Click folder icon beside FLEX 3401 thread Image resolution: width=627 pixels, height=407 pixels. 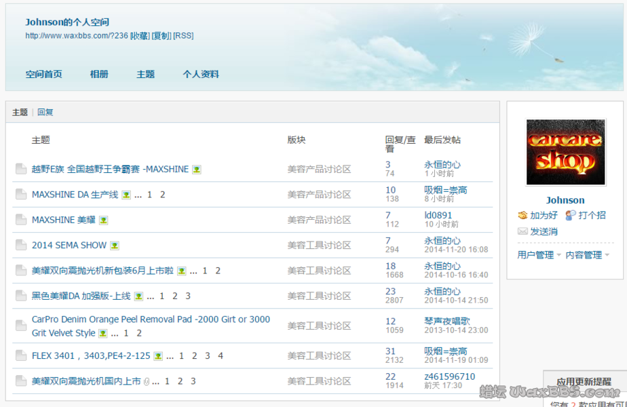click(x=21, y=356)
